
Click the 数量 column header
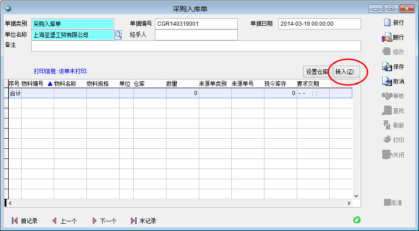coord(172,84)
